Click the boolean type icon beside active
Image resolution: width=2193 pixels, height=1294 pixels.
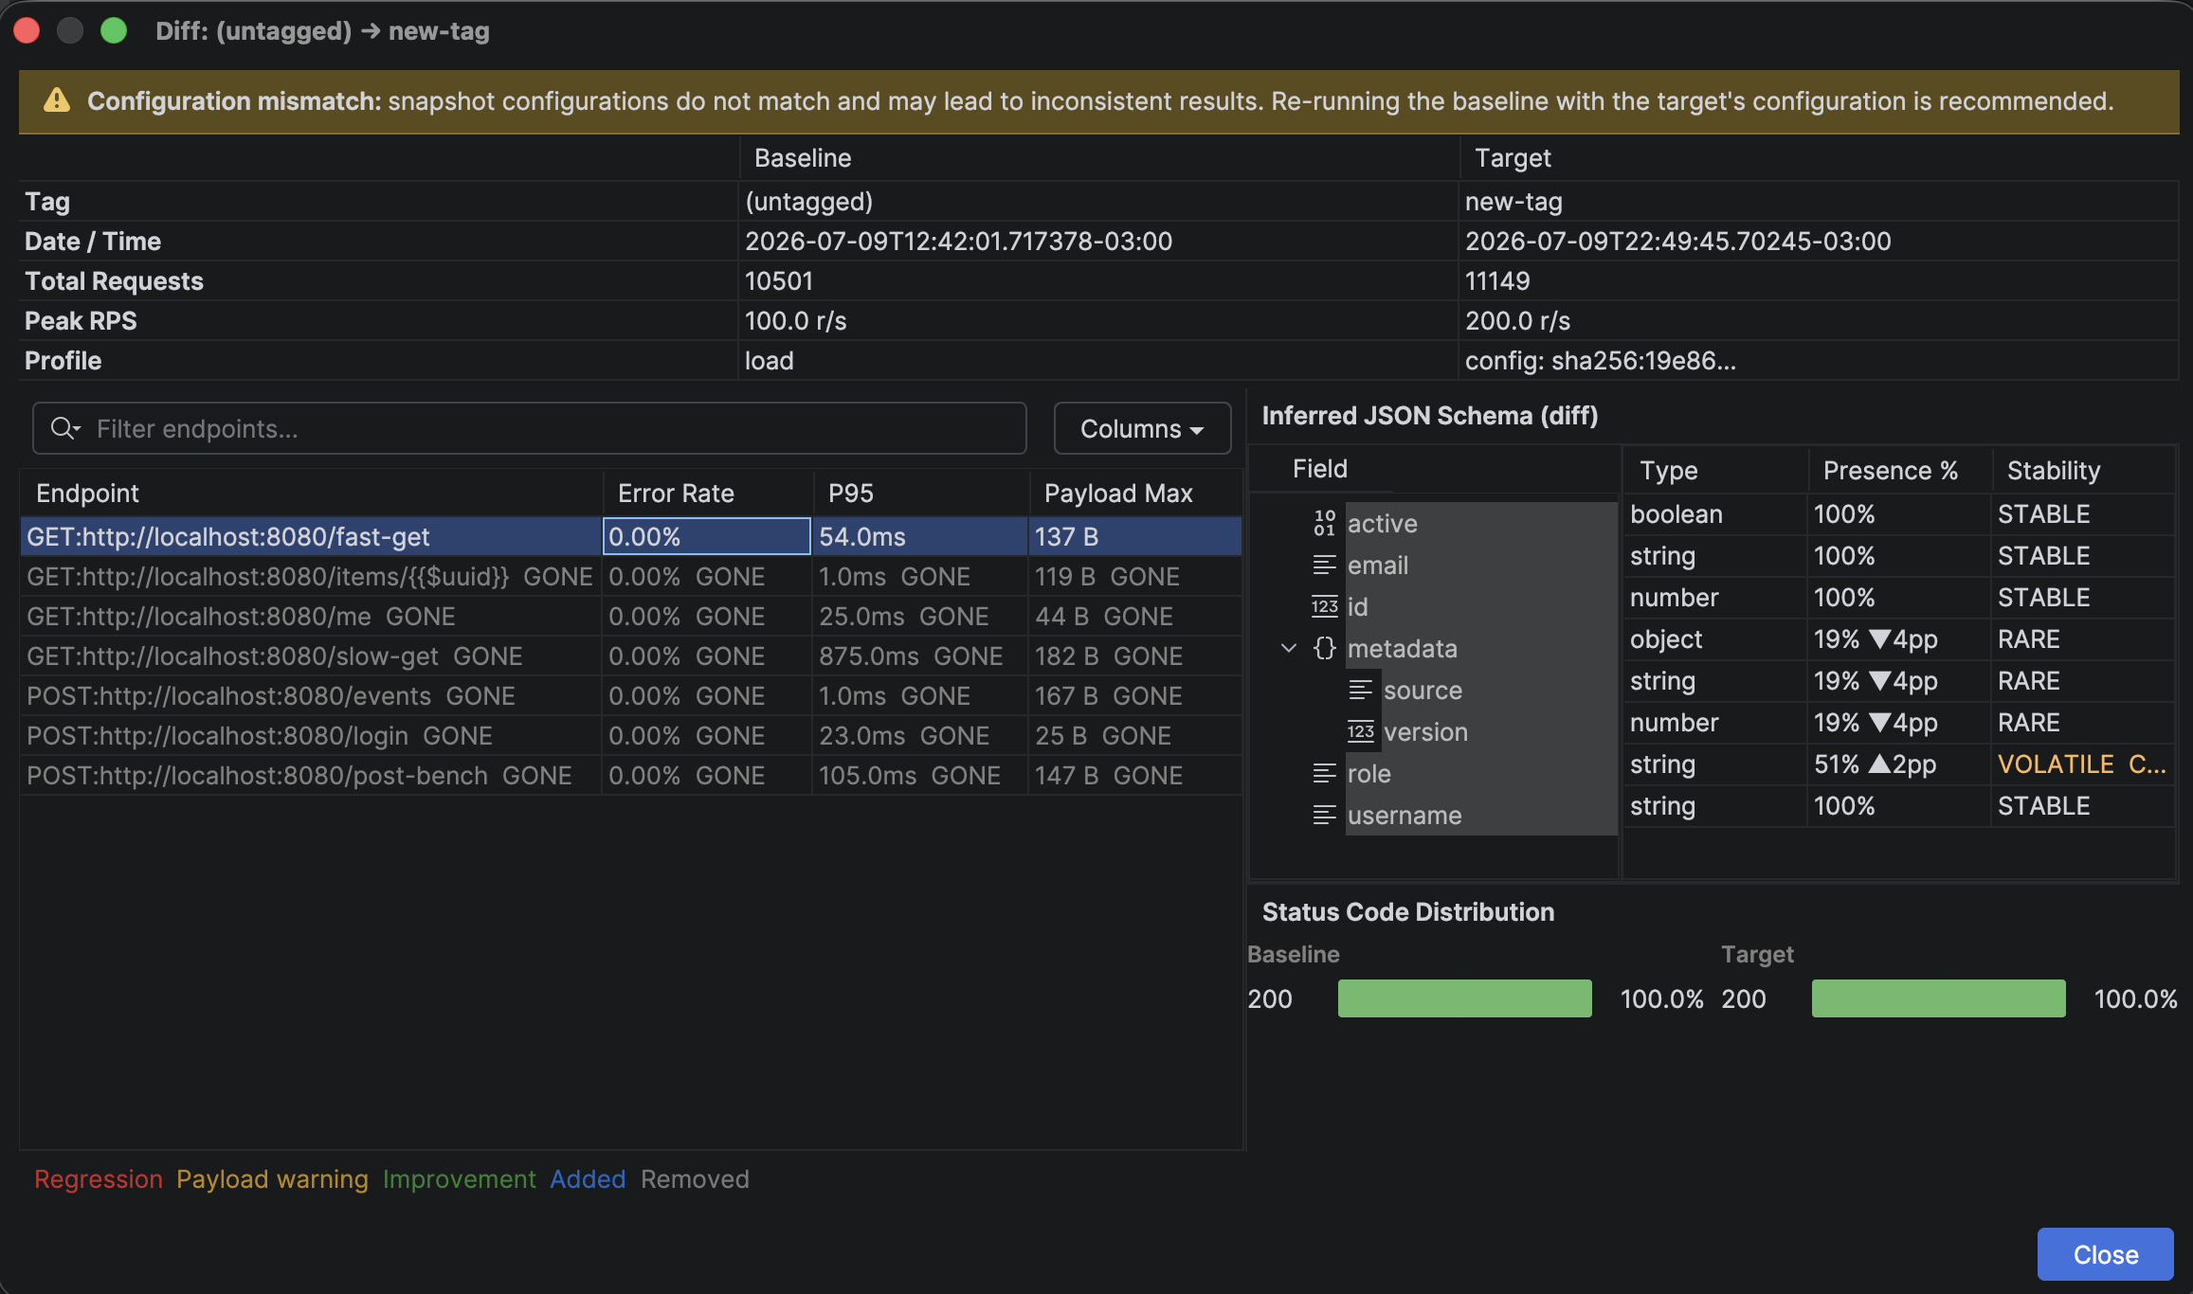tap(1324, 523)
